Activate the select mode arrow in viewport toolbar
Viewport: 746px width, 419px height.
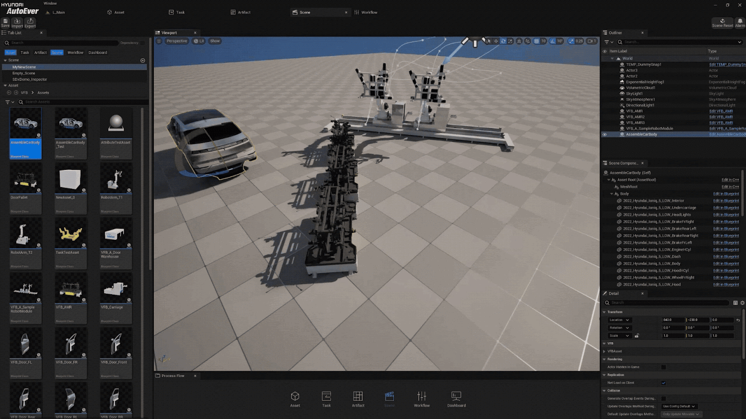[489, 41]
